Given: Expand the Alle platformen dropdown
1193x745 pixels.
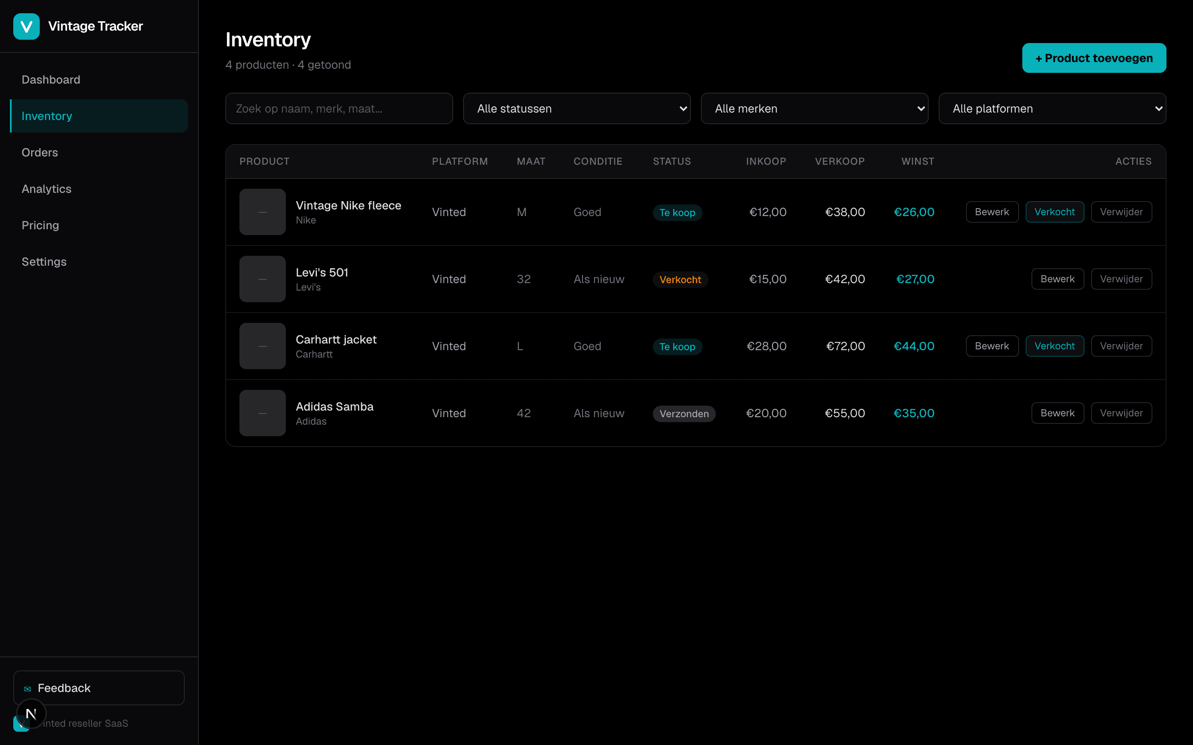Looking at the screenshot, I should click(1052, 108).
